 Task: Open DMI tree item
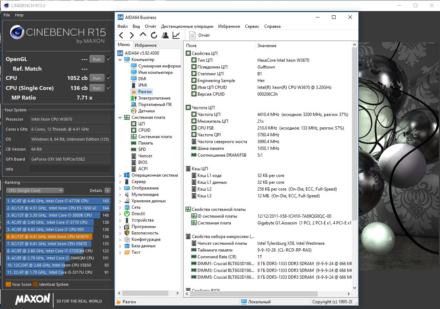(139, 79)
